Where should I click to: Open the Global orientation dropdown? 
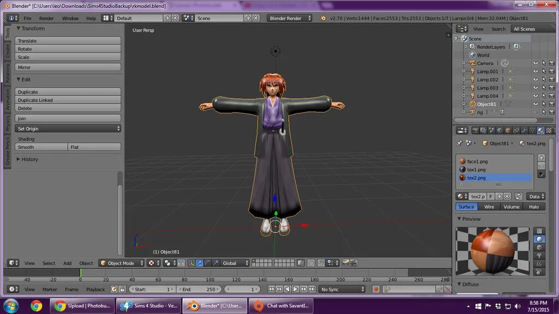tap(235, 263)
